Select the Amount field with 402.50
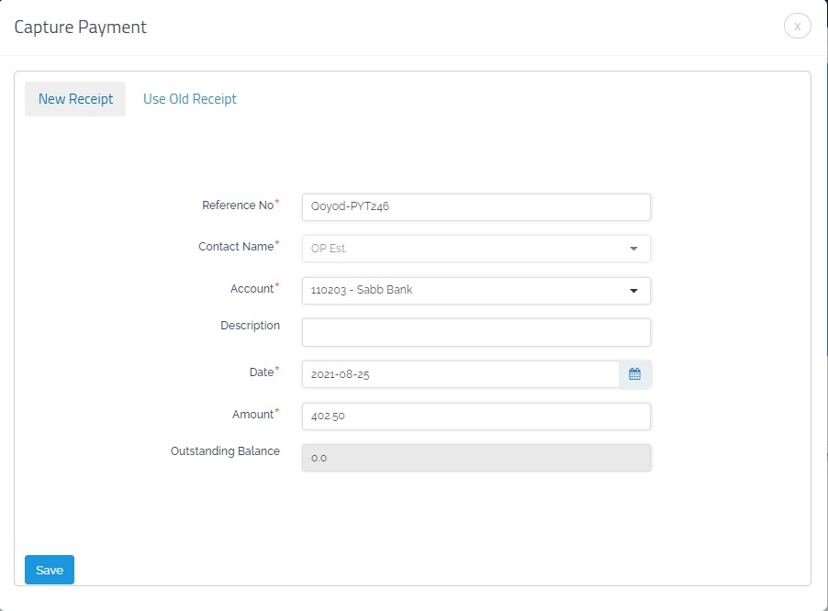 (x=476, y=417)
